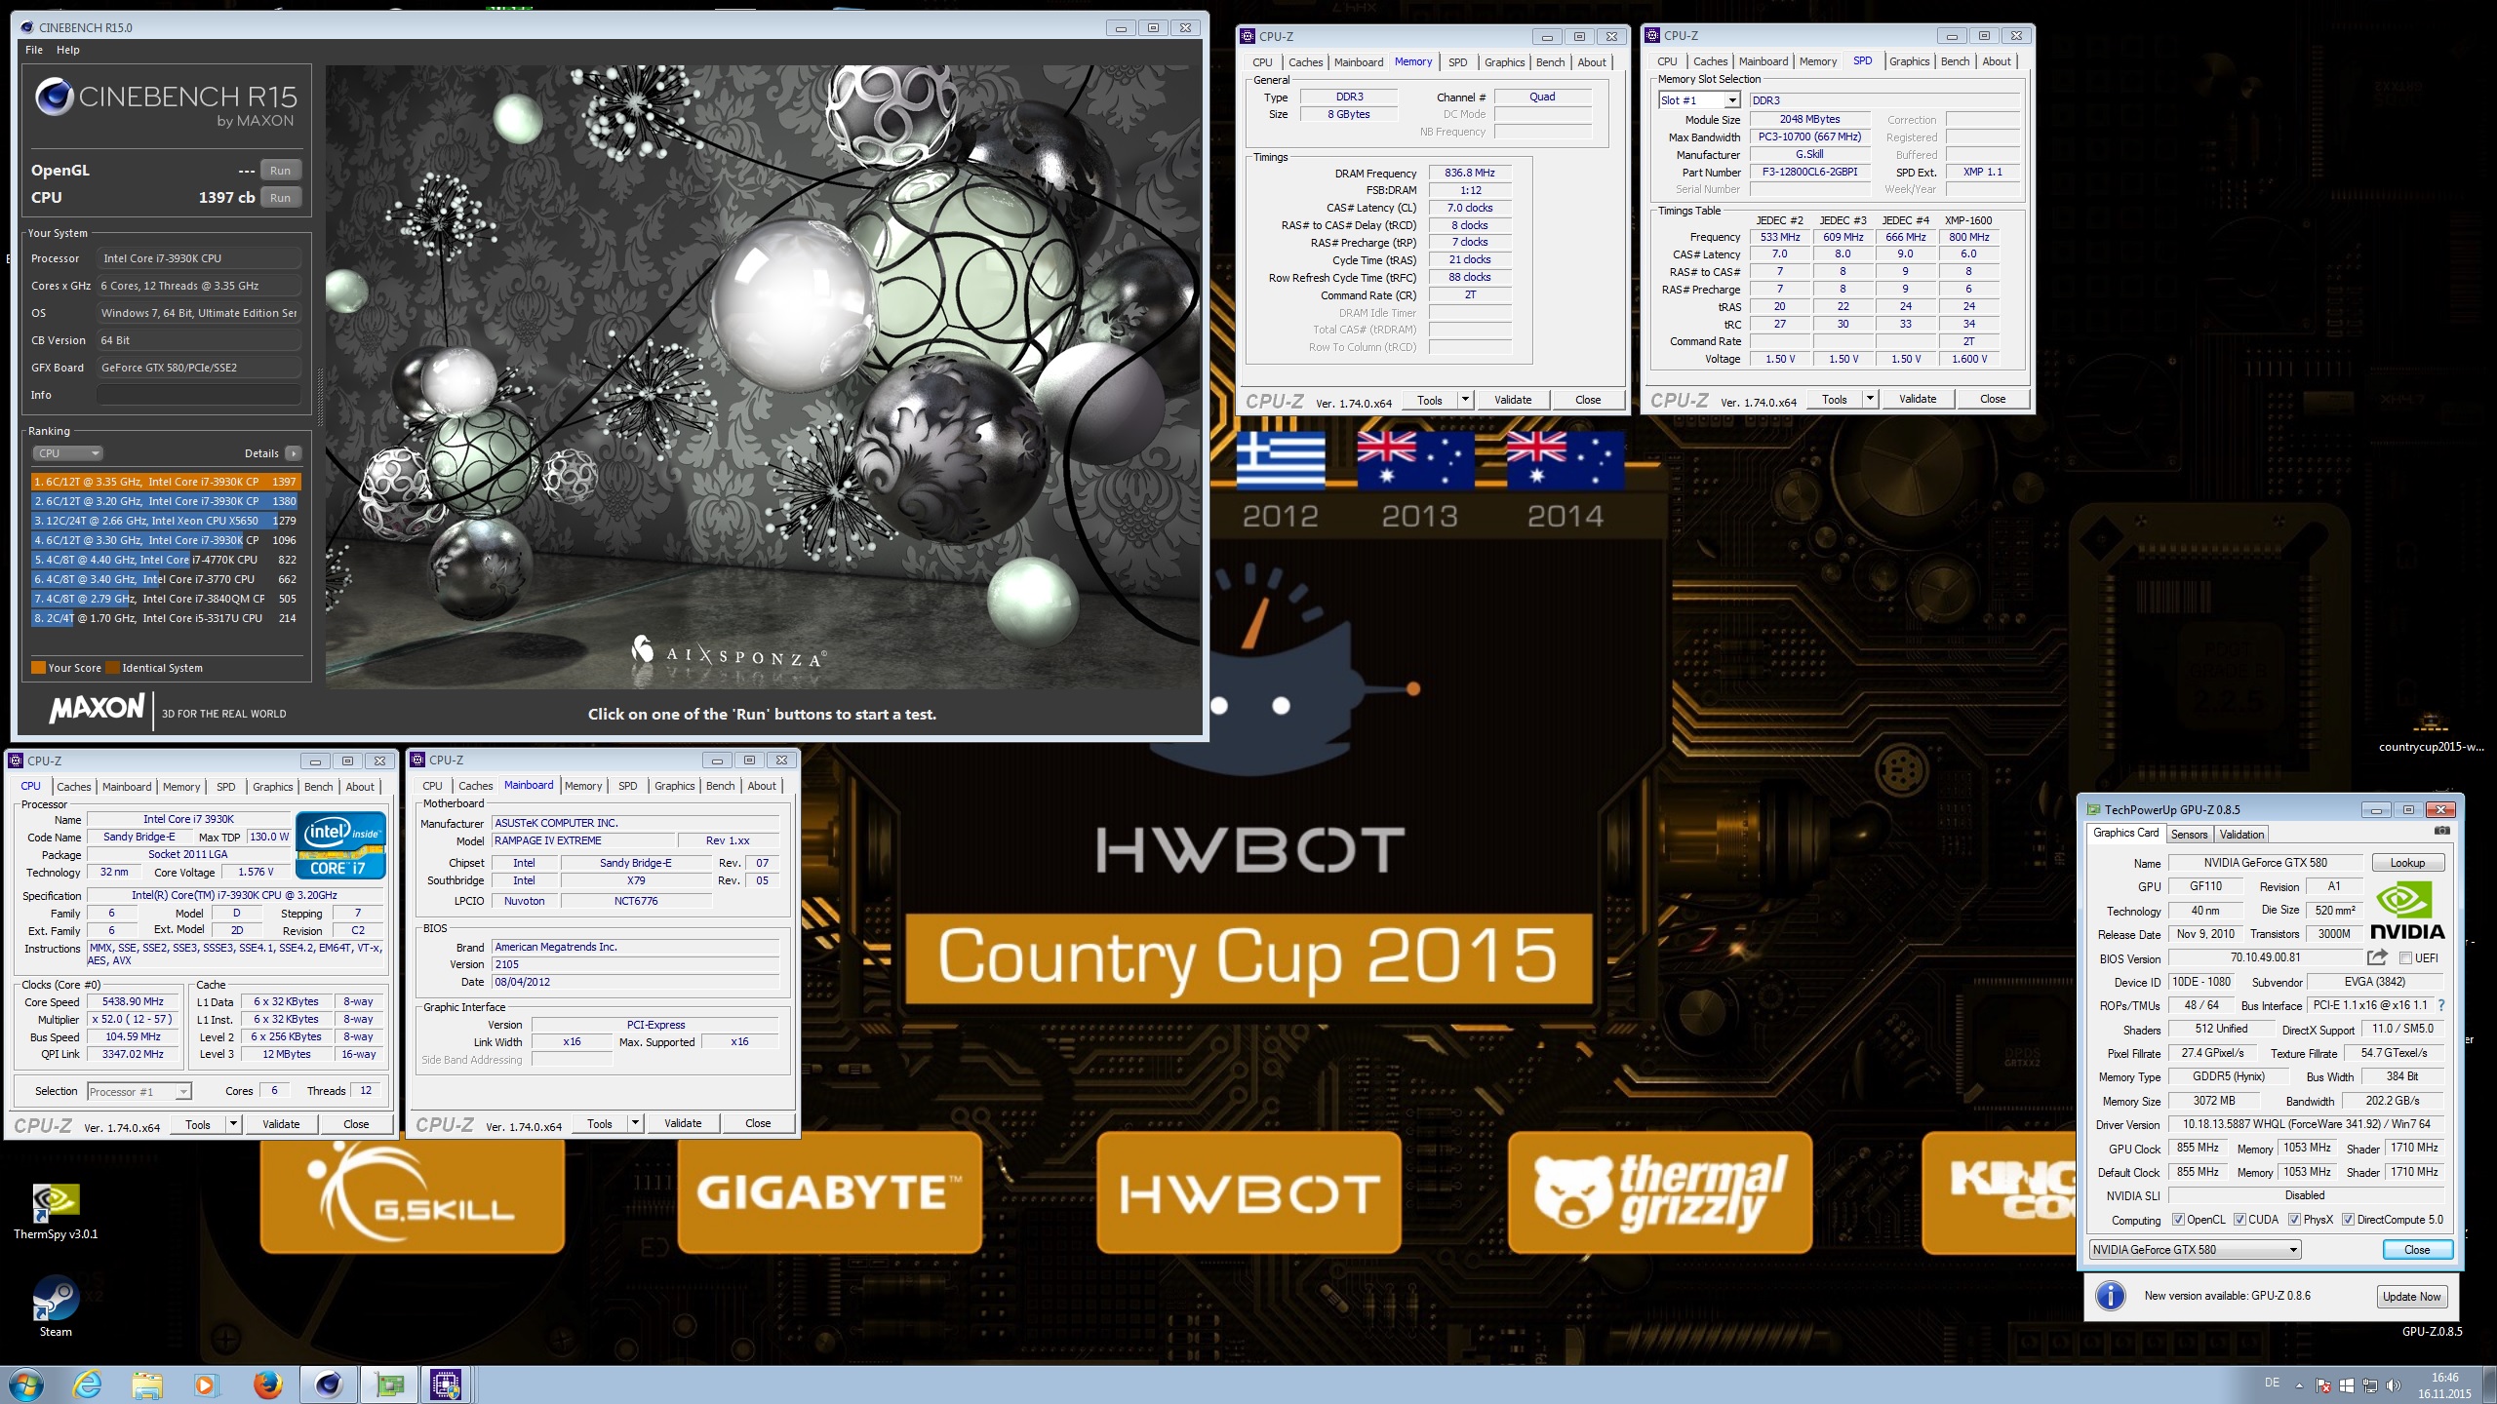Switch to CPU-Z via its purple taskbar icon
The image size is (2497, 1404).
(447, 1384)
